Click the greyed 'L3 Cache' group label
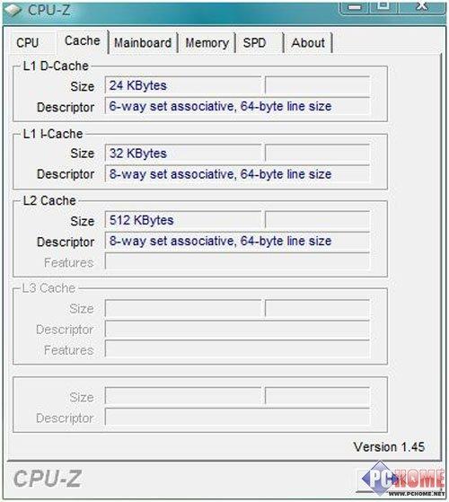The image size is (449, 502). point(48,288)
